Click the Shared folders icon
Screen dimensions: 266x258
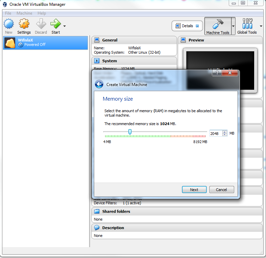pyautogui.click(x=97, y=211)
